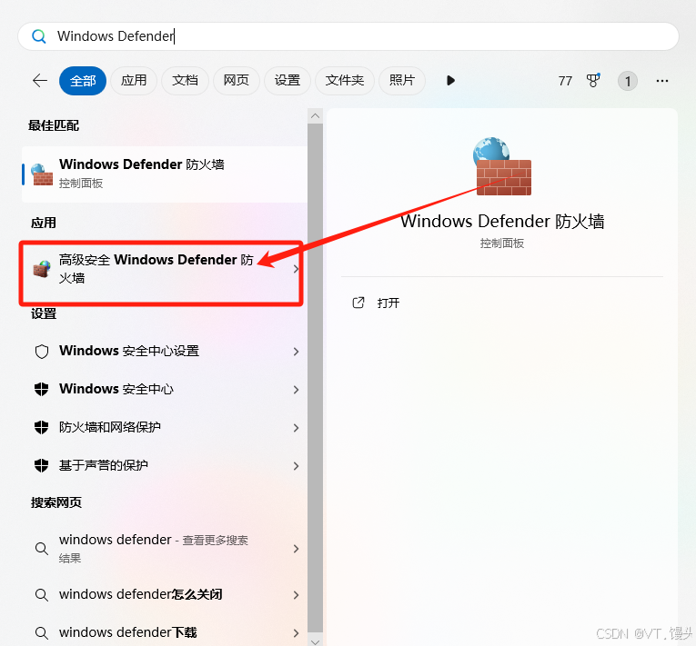Show more filter tabs with play arrow

[450, 81]
